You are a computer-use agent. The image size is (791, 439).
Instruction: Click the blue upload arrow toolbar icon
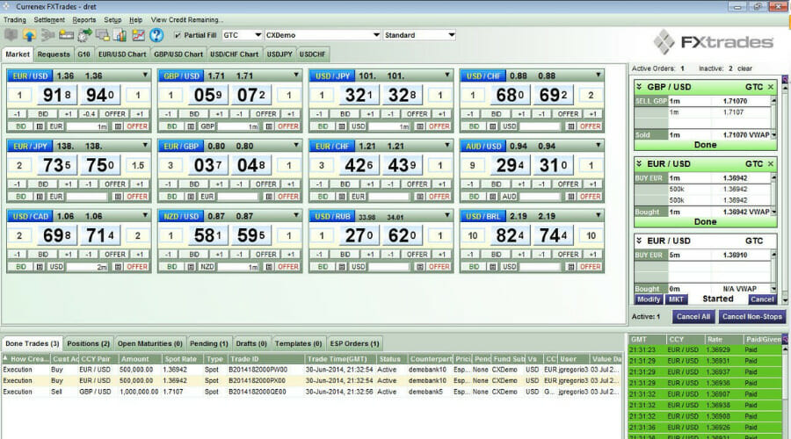(29, 35)
